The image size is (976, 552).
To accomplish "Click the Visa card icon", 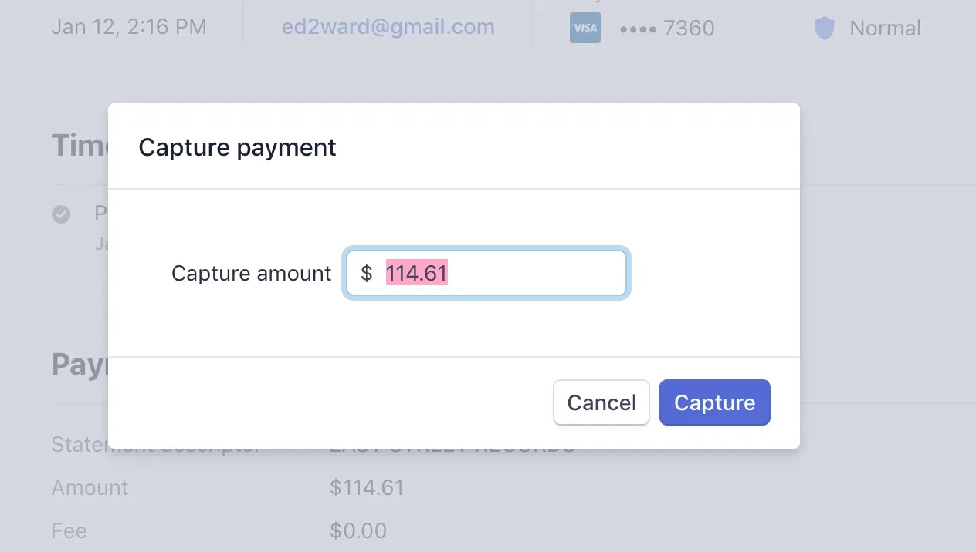I will pos(585,29).
